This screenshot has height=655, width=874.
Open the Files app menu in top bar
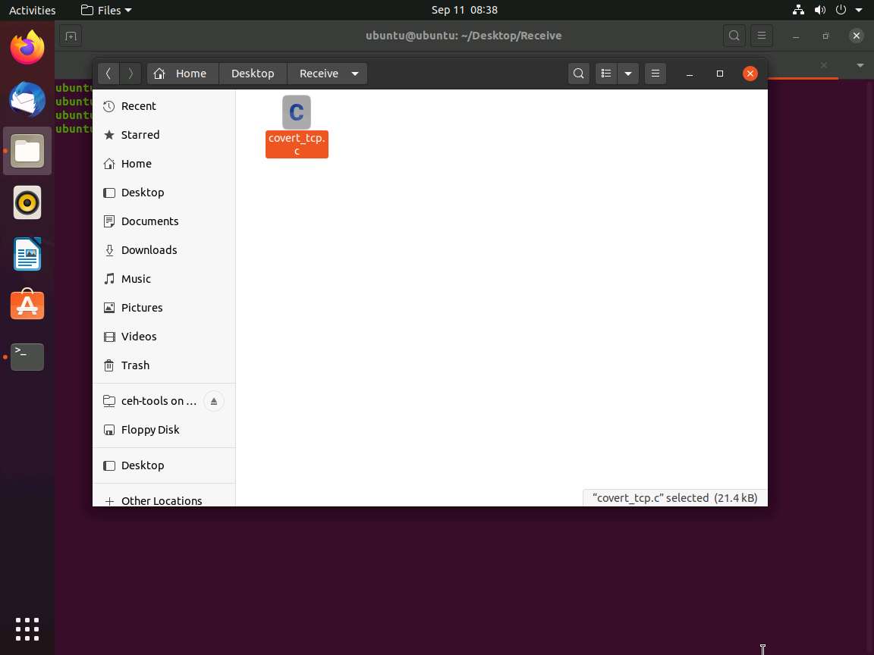coord(106,10)
